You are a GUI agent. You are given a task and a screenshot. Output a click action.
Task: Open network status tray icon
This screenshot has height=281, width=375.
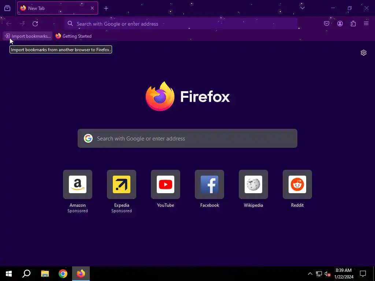tap(319, 274)
